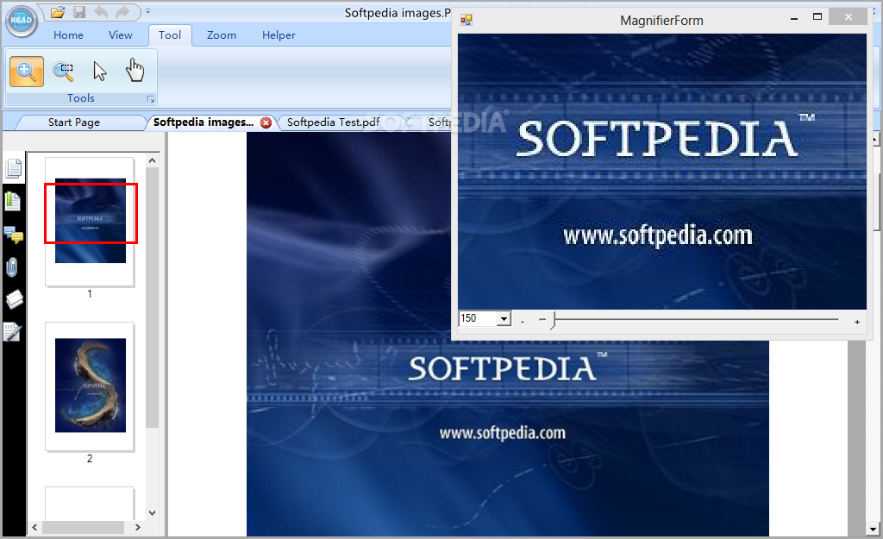Screen dimensions: 883x539
Task: Open a file with the folder icon
Action: pyautogui.click(x=58, y=12)
